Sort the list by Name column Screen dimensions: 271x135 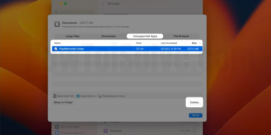(x=57, y=43)
